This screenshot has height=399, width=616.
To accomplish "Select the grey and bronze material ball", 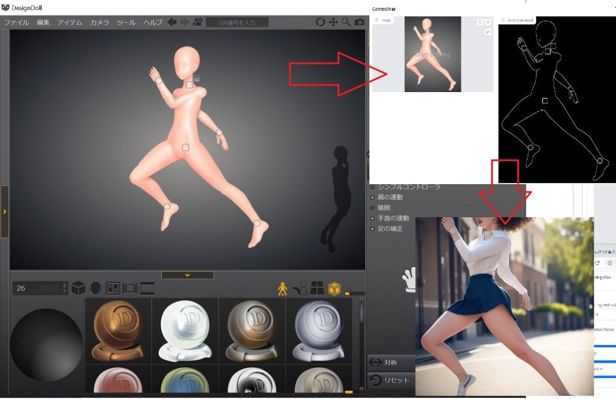I will coord(252,330).
